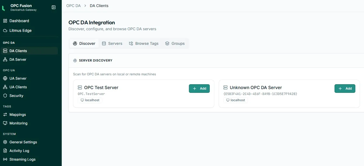The height and width of the screenshot is (166, 364).
Task: Click the UA Server globe icon
Action: coord(5,78)
